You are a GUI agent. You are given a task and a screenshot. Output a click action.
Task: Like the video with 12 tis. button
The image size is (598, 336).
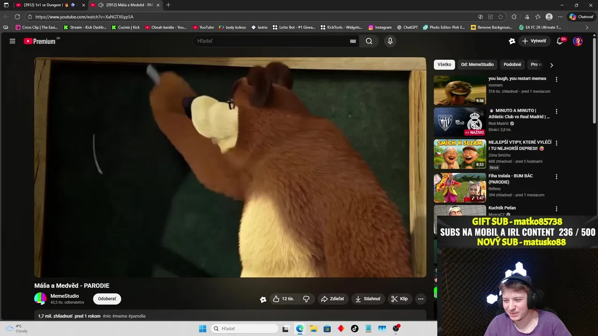(x=284, y=299)
